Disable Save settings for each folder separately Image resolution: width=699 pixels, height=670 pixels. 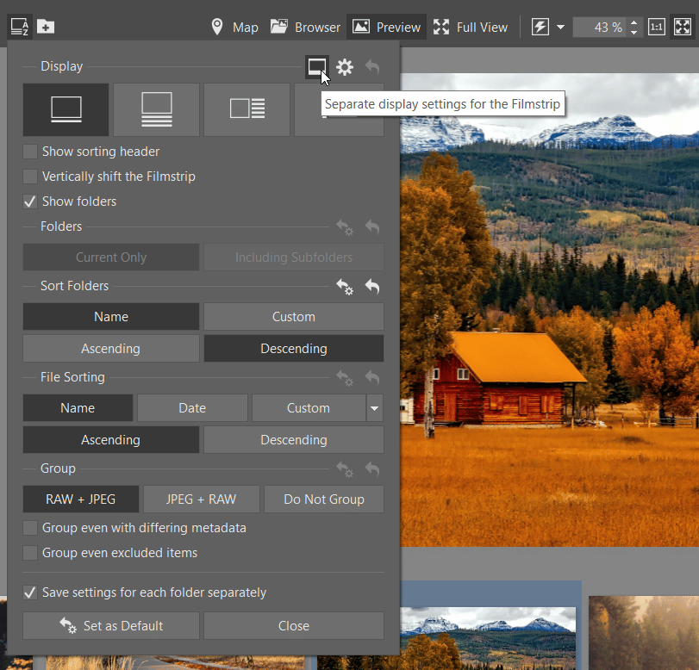[30, 592]
